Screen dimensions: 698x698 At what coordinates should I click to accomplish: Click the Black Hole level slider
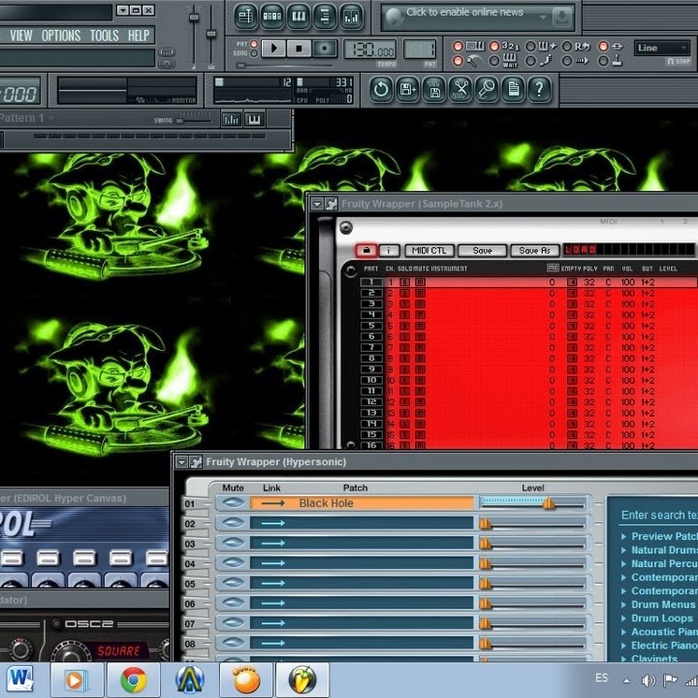coord(548,503)
